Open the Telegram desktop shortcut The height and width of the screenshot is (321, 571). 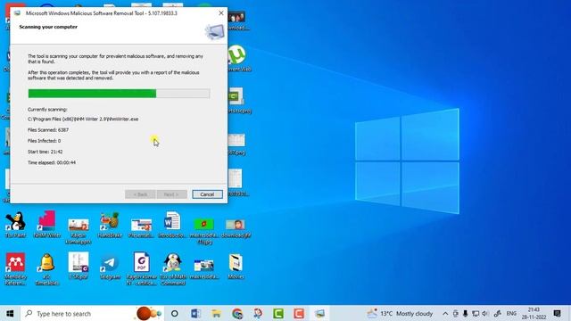[110, 267]
